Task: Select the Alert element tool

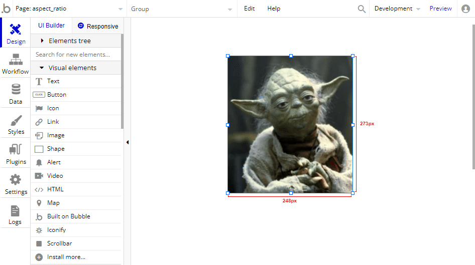Action: click(76, 162)
